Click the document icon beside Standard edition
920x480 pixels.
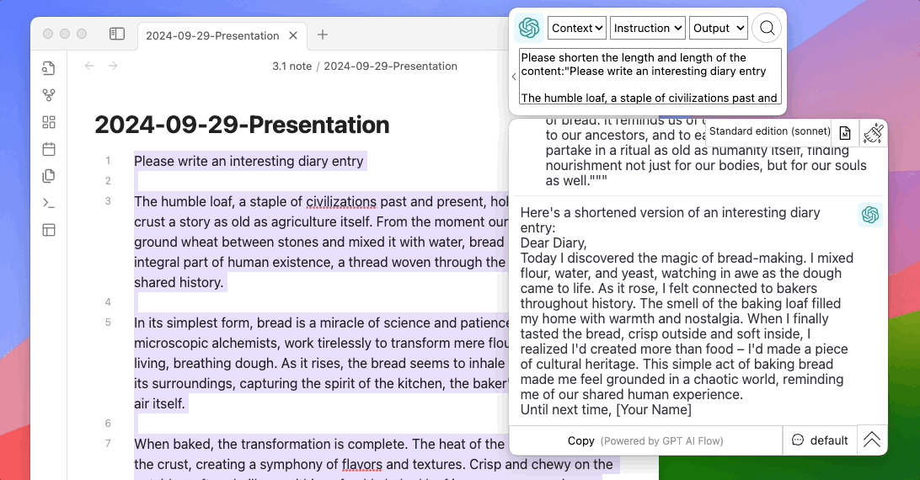845,133
